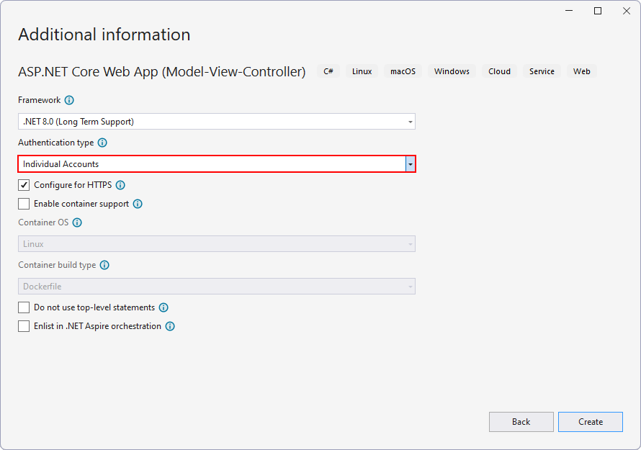Click the Container build type info icon
Image resolution: width=641 pixels, height=450 pixels.
[x=104, y=265]
